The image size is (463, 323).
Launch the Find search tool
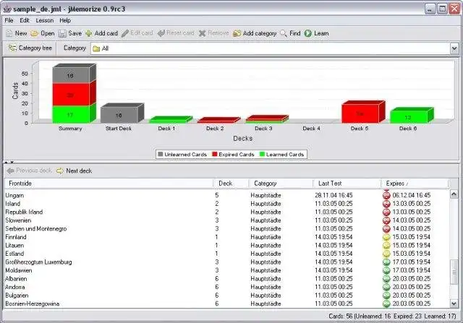290,33
